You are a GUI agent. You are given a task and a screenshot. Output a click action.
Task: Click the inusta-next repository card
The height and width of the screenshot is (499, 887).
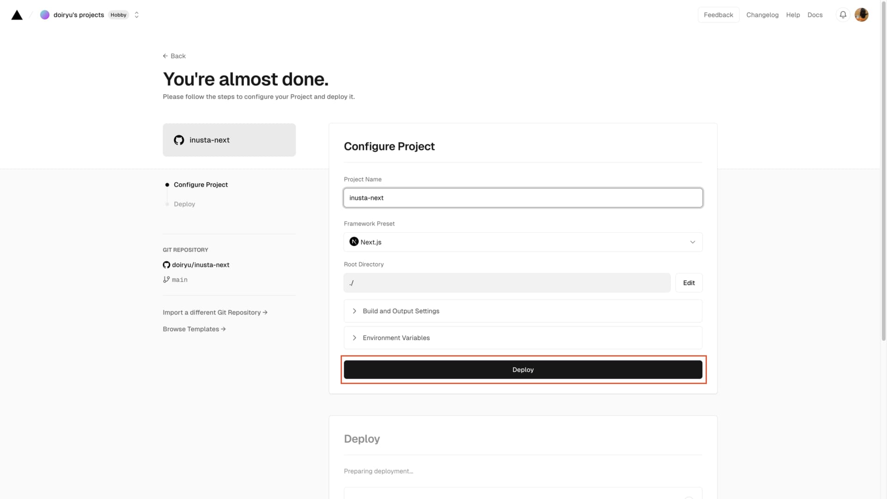229,140
